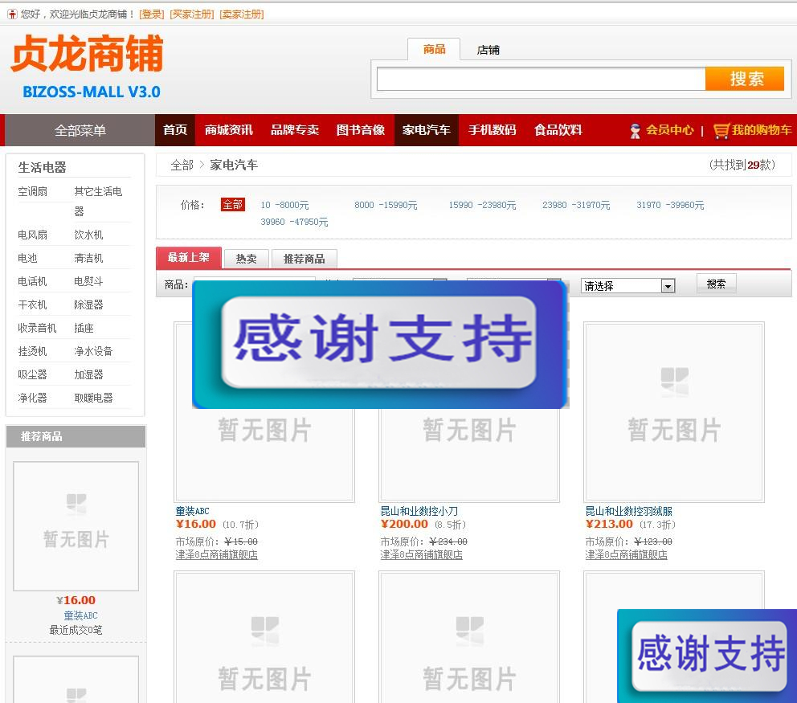
Task: Open 我的购物车 link
Action: [762, 130]
